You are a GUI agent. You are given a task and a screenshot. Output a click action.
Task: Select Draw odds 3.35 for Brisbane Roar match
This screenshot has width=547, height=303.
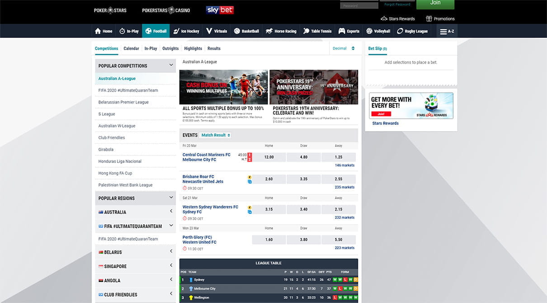304,179
